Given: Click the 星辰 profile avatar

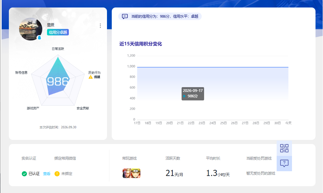Looking at the screenshot, I should point(30,29).
